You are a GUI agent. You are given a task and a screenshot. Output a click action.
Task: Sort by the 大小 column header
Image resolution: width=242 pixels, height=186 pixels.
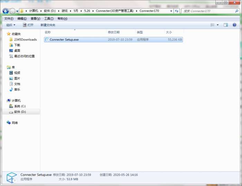(x=169, y=32)
